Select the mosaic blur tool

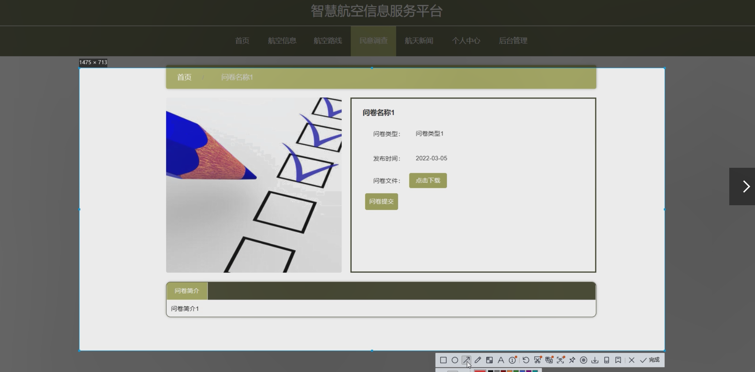489,360
